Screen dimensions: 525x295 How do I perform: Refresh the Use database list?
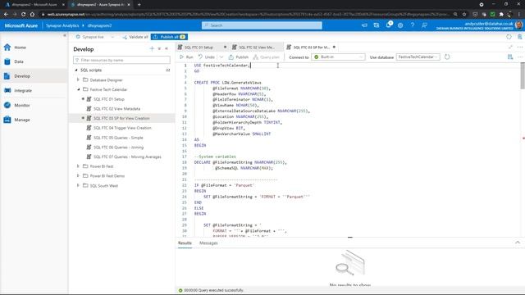coord(447,57)
